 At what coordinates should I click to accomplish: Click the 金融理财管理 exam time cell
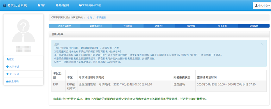coord(125,86)
